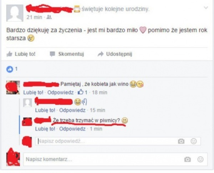Click thumbs-up count on wine comment
214x173 pixels.
pyautogui.click(x=82, y=92)
